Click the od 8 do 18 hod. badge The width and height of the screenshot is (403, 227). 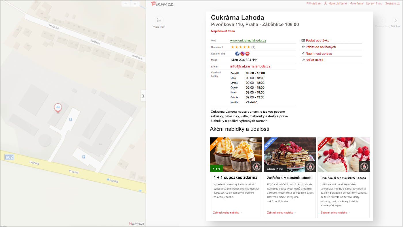(275, 169)
